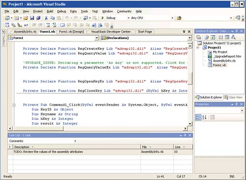Image resolution: width=246 pixels, height=180 pixels.
Task: Click the Open File folder icon
Action: point(26,18)
